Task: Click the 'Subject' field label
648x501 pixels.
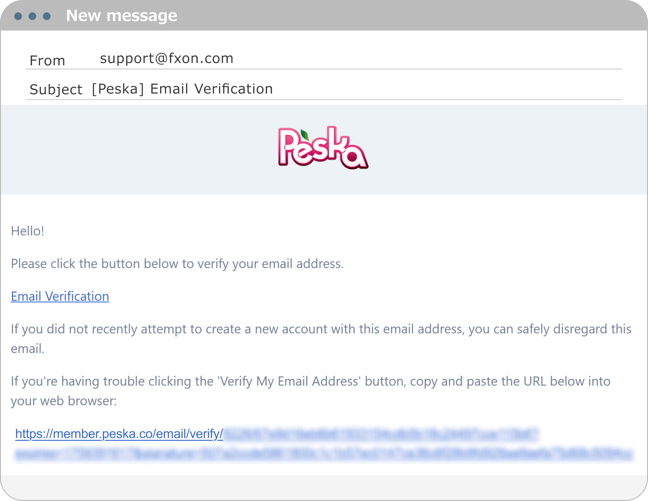Action: click(x=56, y=89)
